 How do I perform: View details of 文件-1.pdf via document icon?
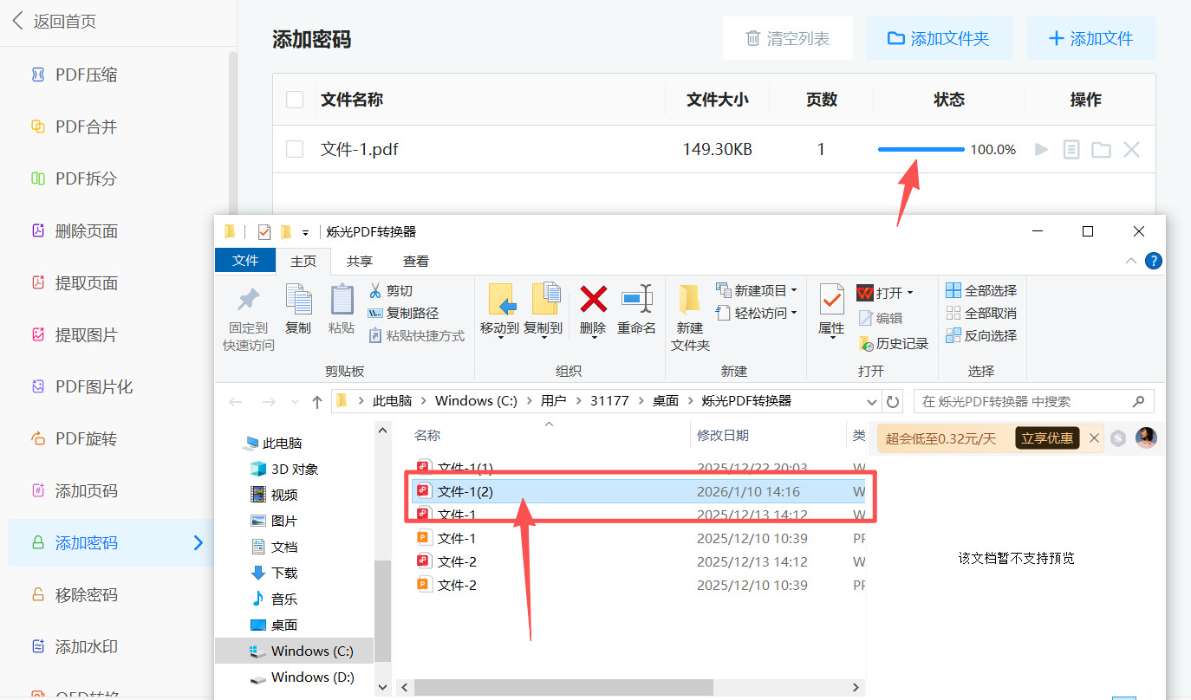1071,149
